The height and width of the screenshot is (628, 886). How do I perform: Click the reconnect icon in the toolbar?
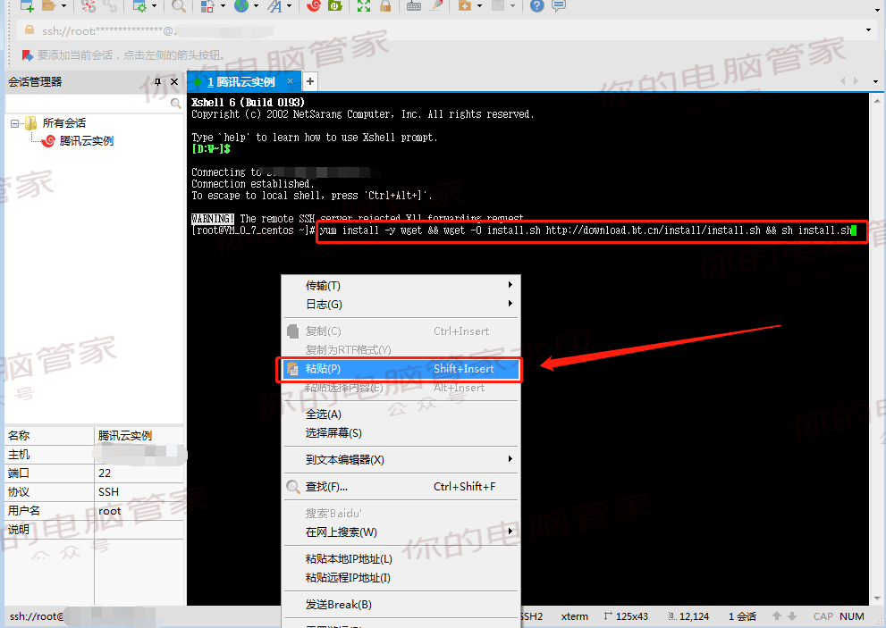tap(89, 6)
